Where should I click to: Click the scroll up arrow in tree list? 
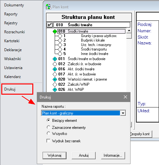pos(129,31)
